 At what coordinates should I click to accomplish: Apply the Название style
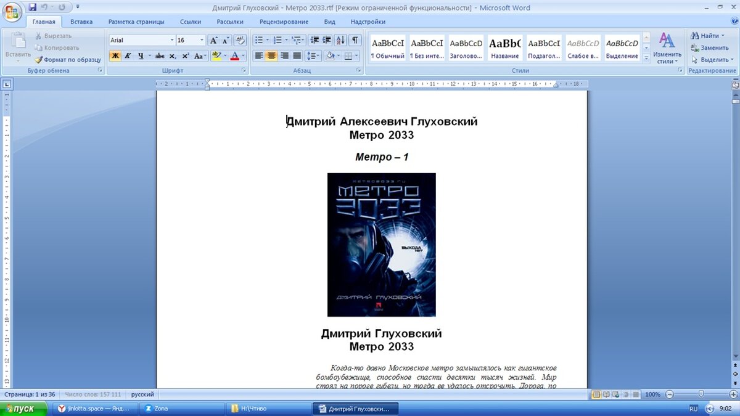pos(504,47)
